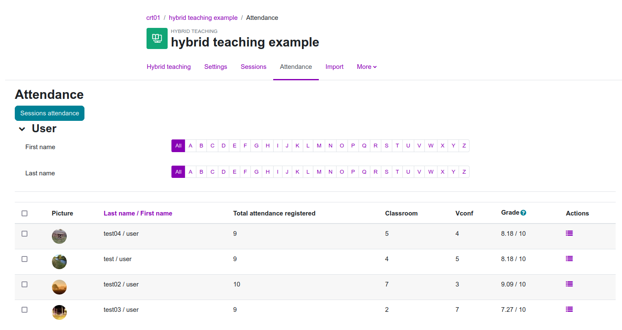The image size is (622, 330).
Task: Collapse the User filter section
Action: coord(22,129)
